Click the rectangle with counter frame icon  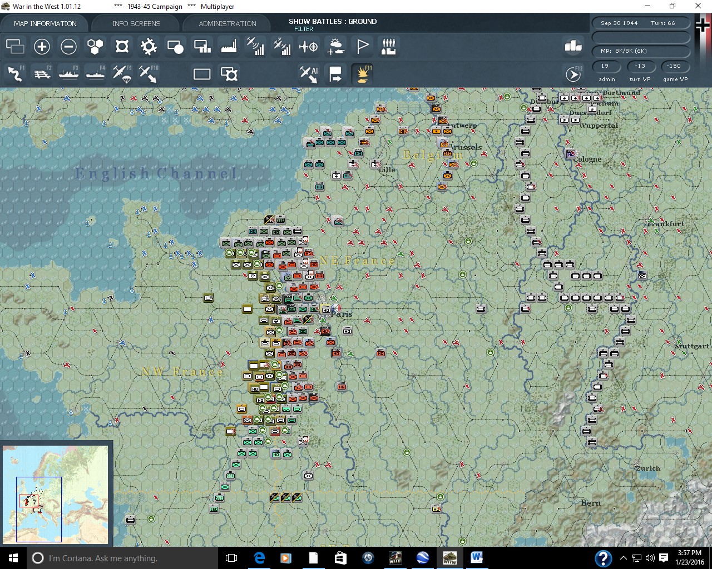pos(229,74)
